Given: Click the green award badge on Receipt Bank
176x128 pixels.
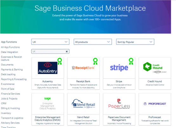Looking at the screenshot, I should pos(95,61).
